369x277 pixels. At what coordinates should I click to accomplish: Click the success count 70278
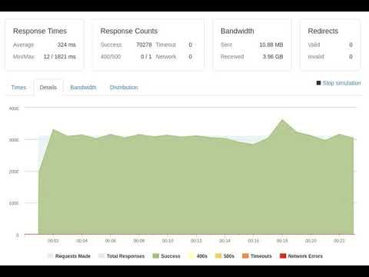[x=144, y=45]
